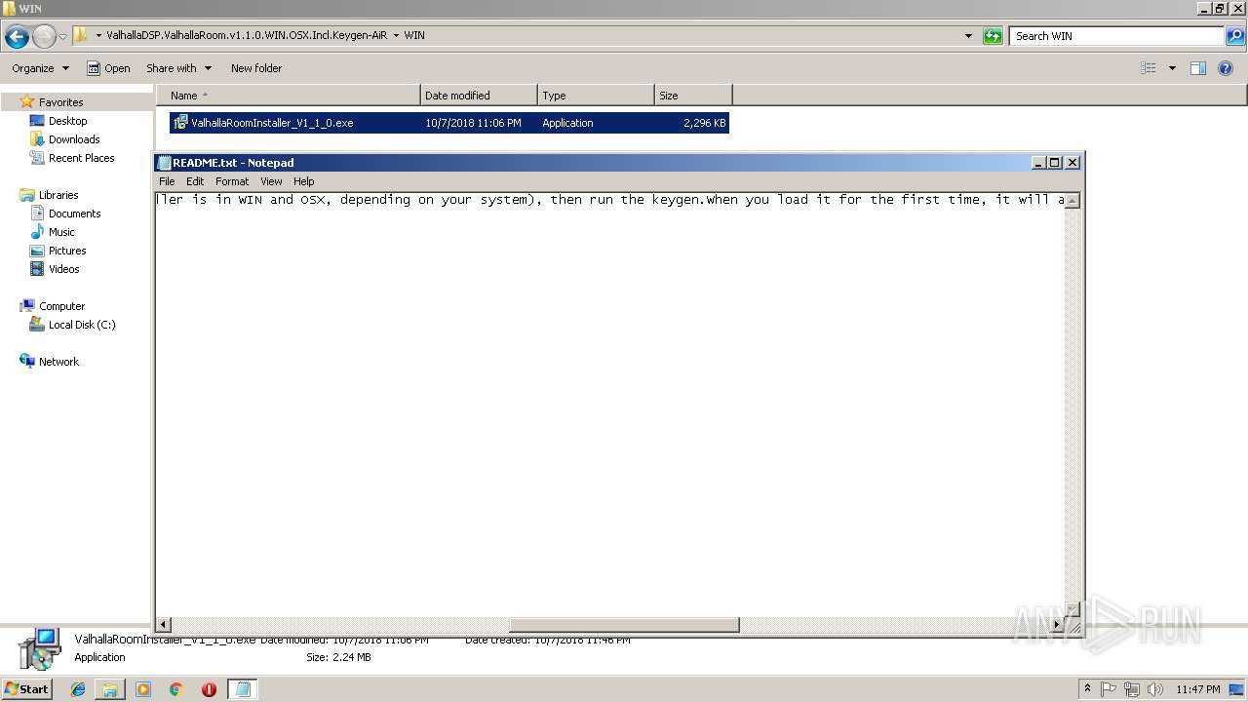The height and width of the screenshot is (702, 1248).
Task: Launch Google Chrome from taskbar
Action: (175, 689)
